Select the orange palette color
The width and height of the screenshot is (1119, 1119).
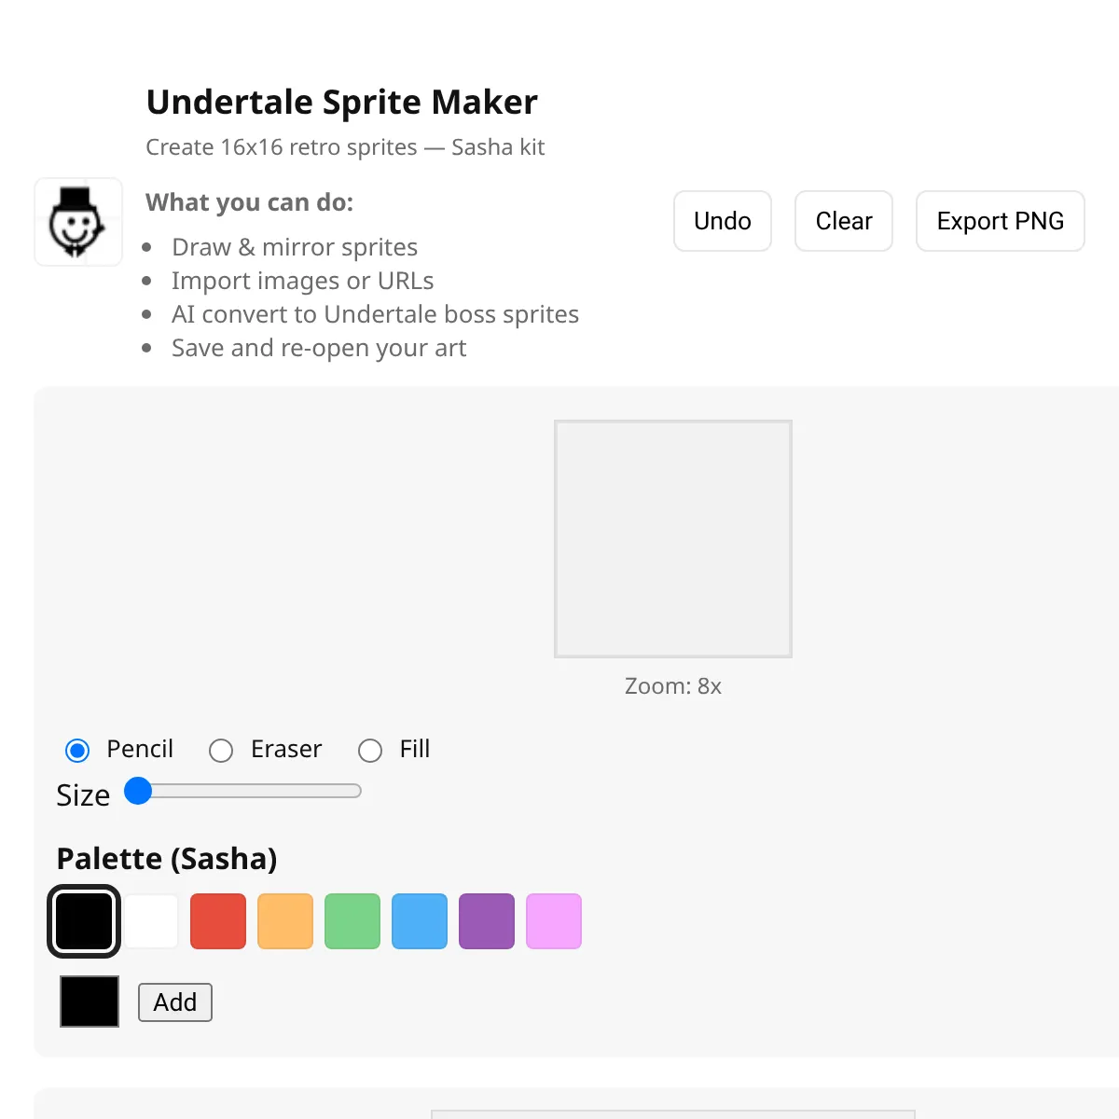(x=285, y=921)
